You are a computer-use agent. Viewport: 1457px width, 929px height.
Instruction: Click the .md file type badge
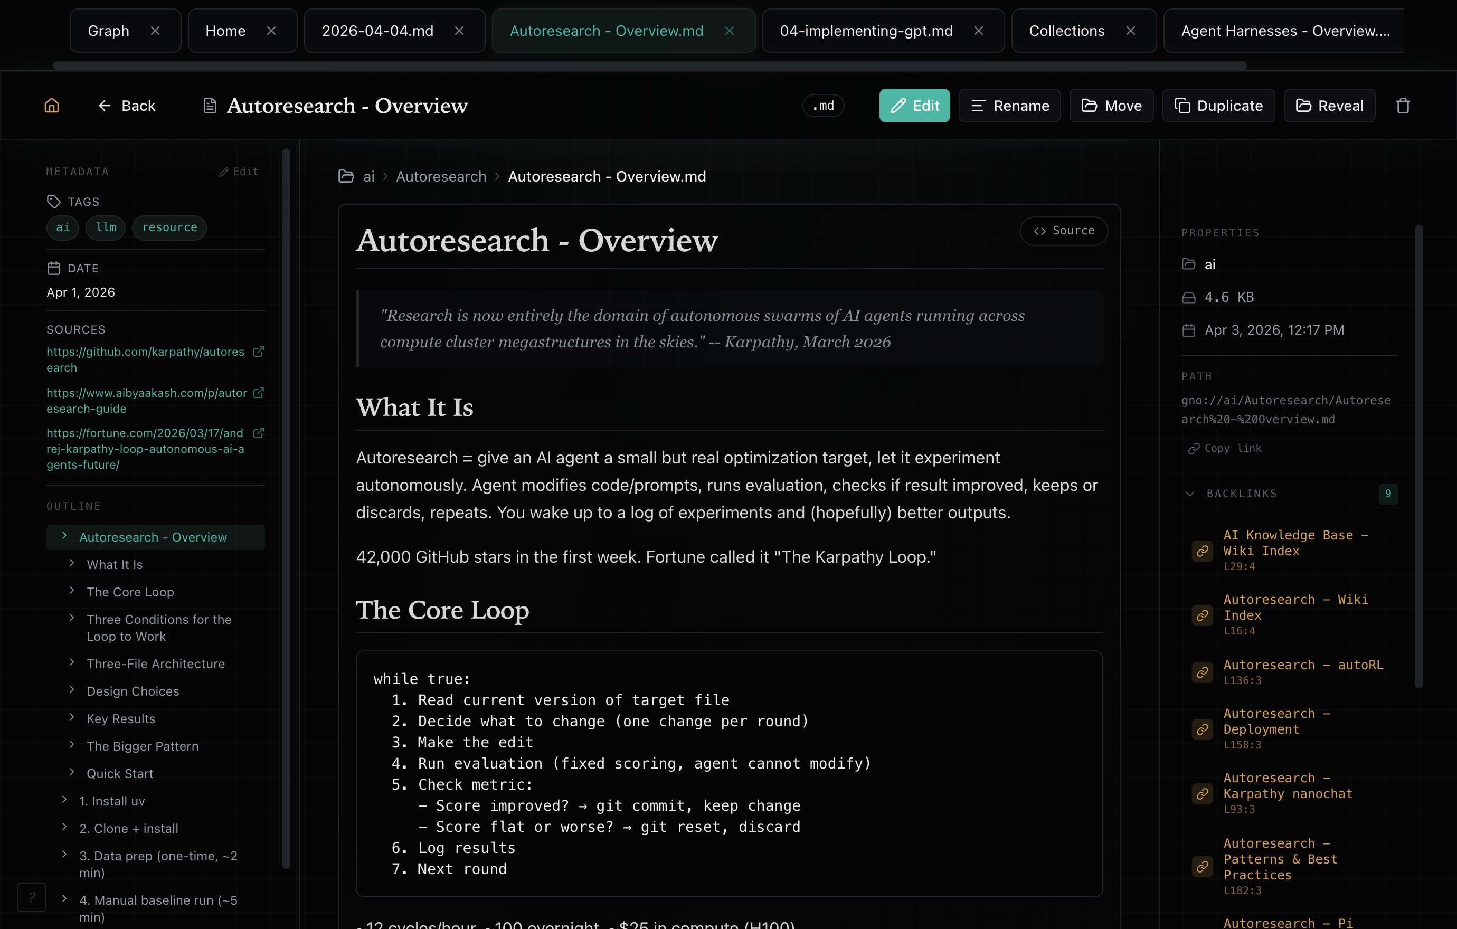tap(823, 106)
